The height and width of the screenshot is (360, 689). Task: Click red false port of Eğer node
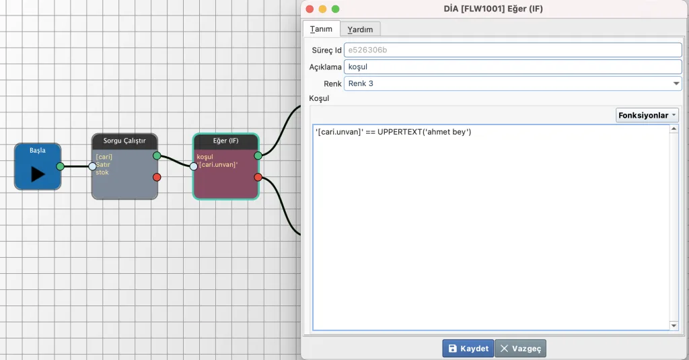pyautogui.click(x=258, y=177)
